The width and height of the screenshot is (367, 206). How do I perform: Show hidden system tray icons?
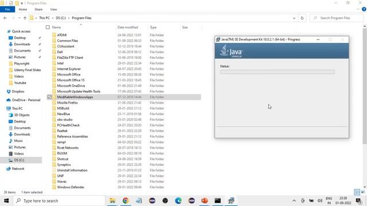coord(294,201)
